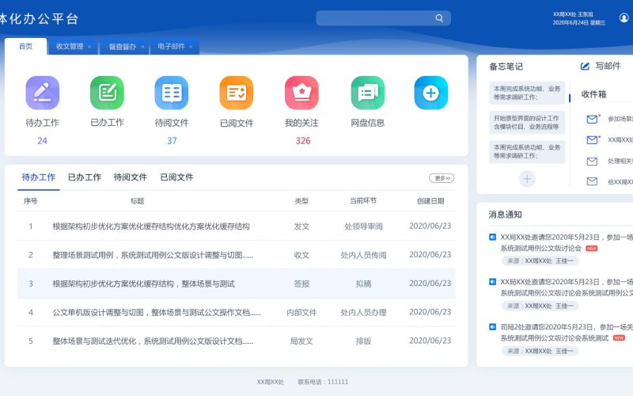Open mail envelope for 给XX局XX

pos(592,181)
